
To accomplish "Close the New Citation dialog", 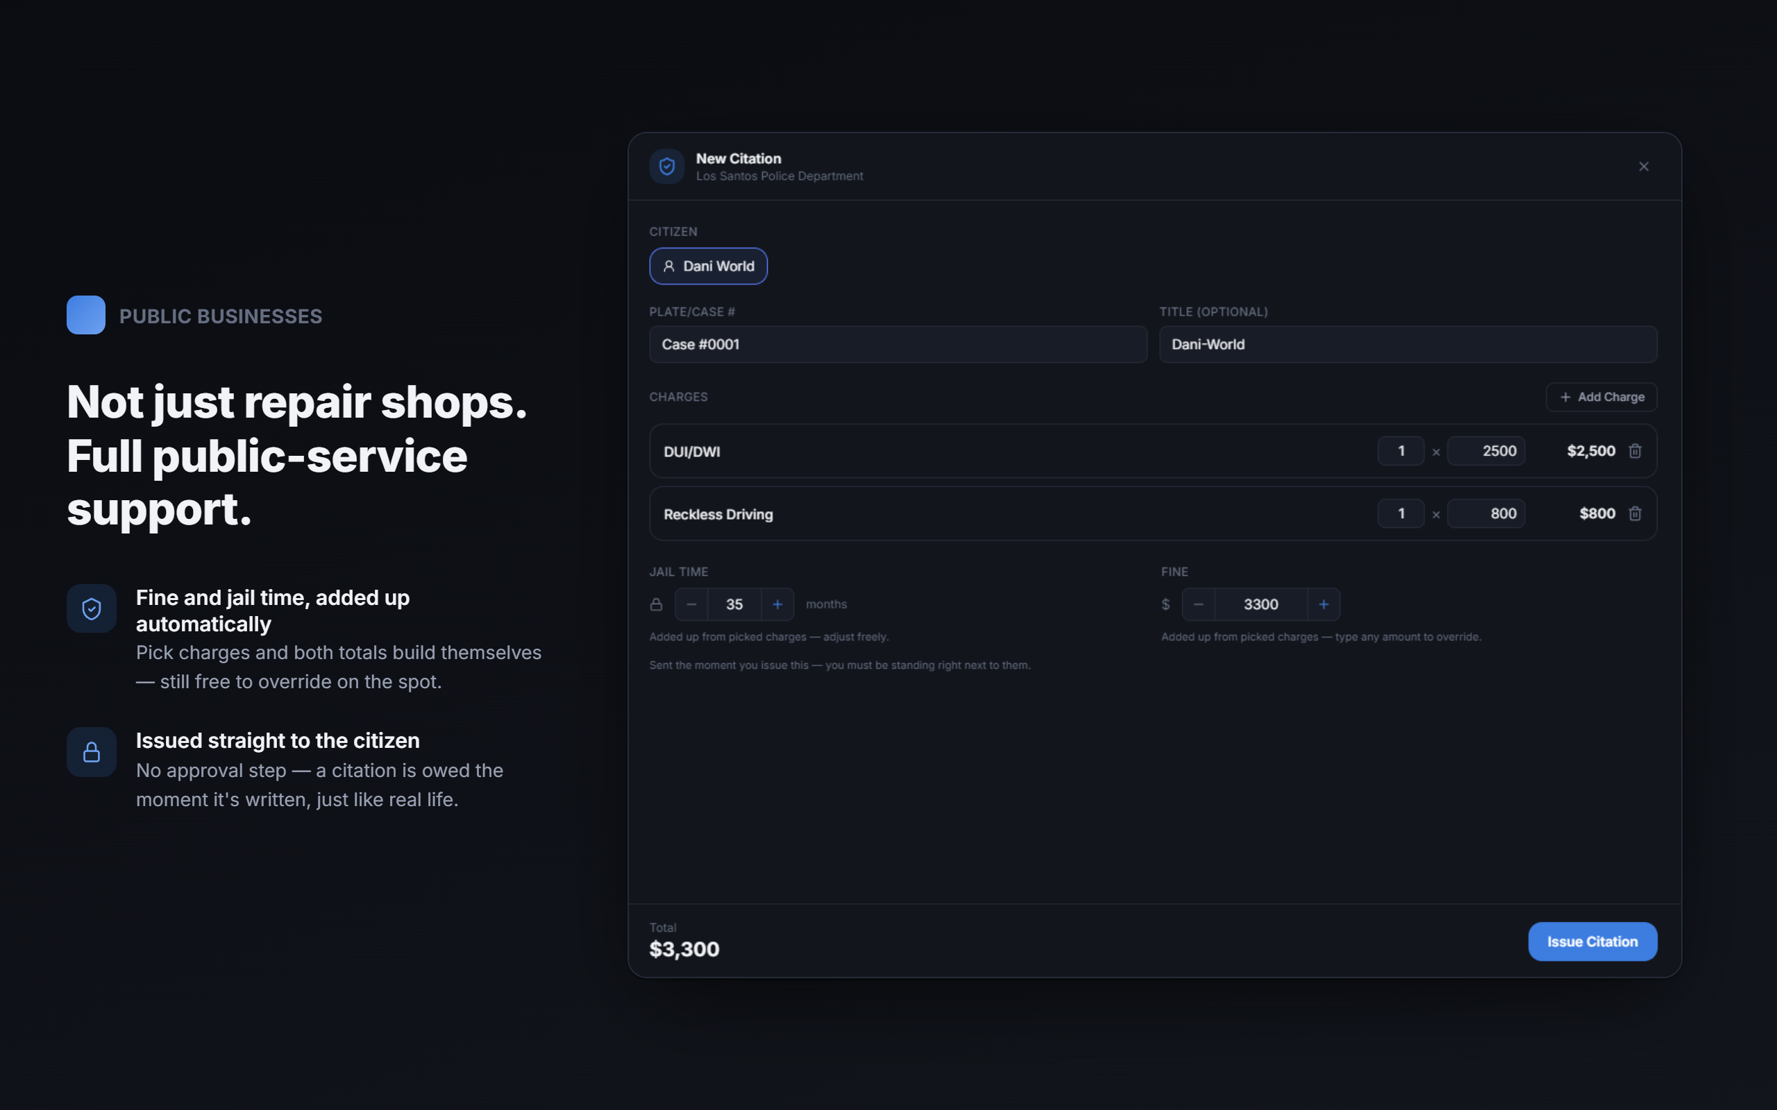I will (1643, 166).
